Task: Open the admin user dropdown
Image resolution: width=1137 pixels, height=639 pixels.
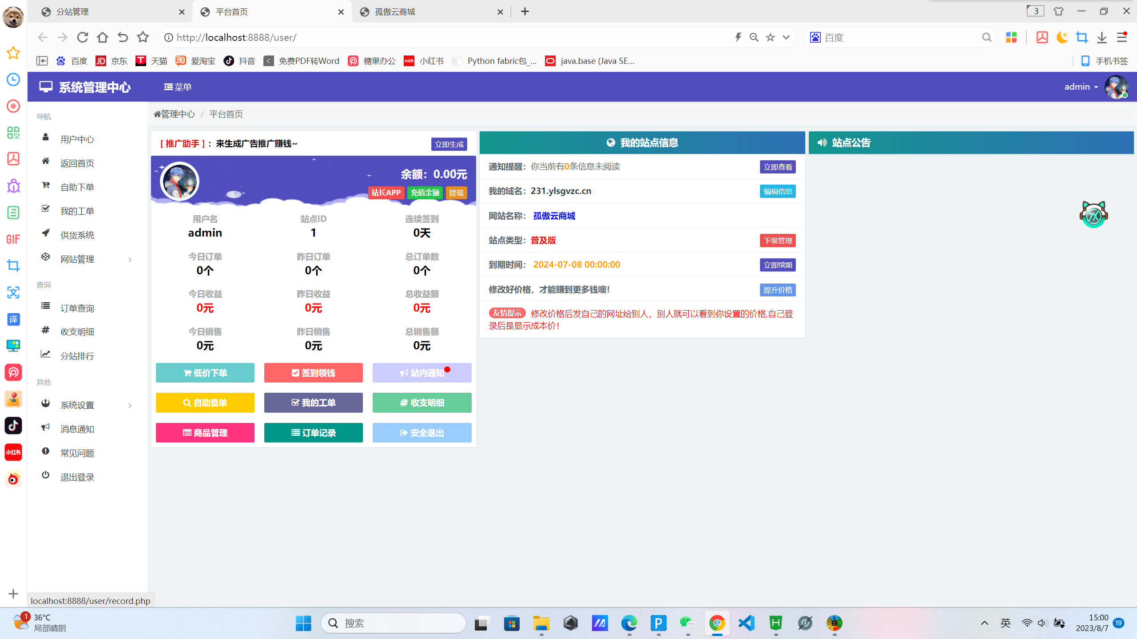Action: point(1081,87)
